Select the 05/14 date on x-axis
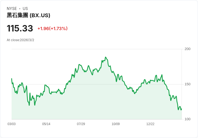 [x=46, y=124]
